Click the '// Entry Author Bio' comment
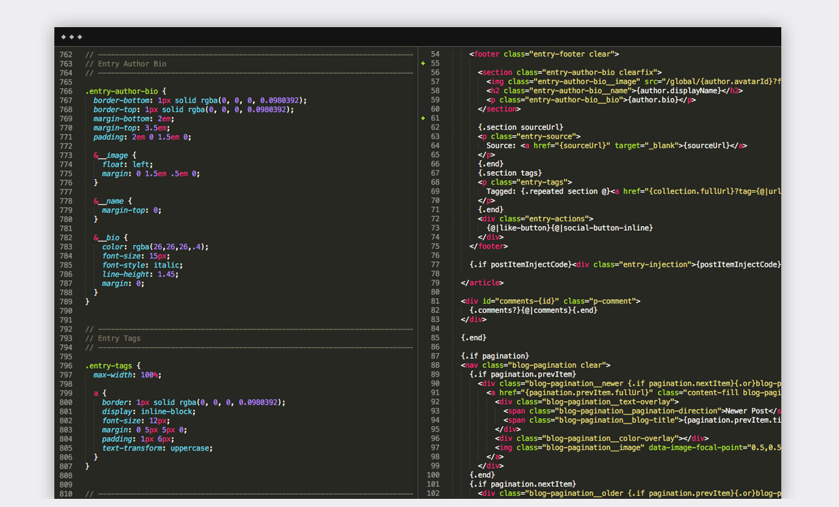Screen dimensions: 839x507 pyautogui.click(x=126, y=64)
